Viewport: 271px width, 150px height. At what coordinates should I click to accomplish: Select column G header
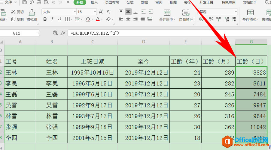click(x=251, y=42)
